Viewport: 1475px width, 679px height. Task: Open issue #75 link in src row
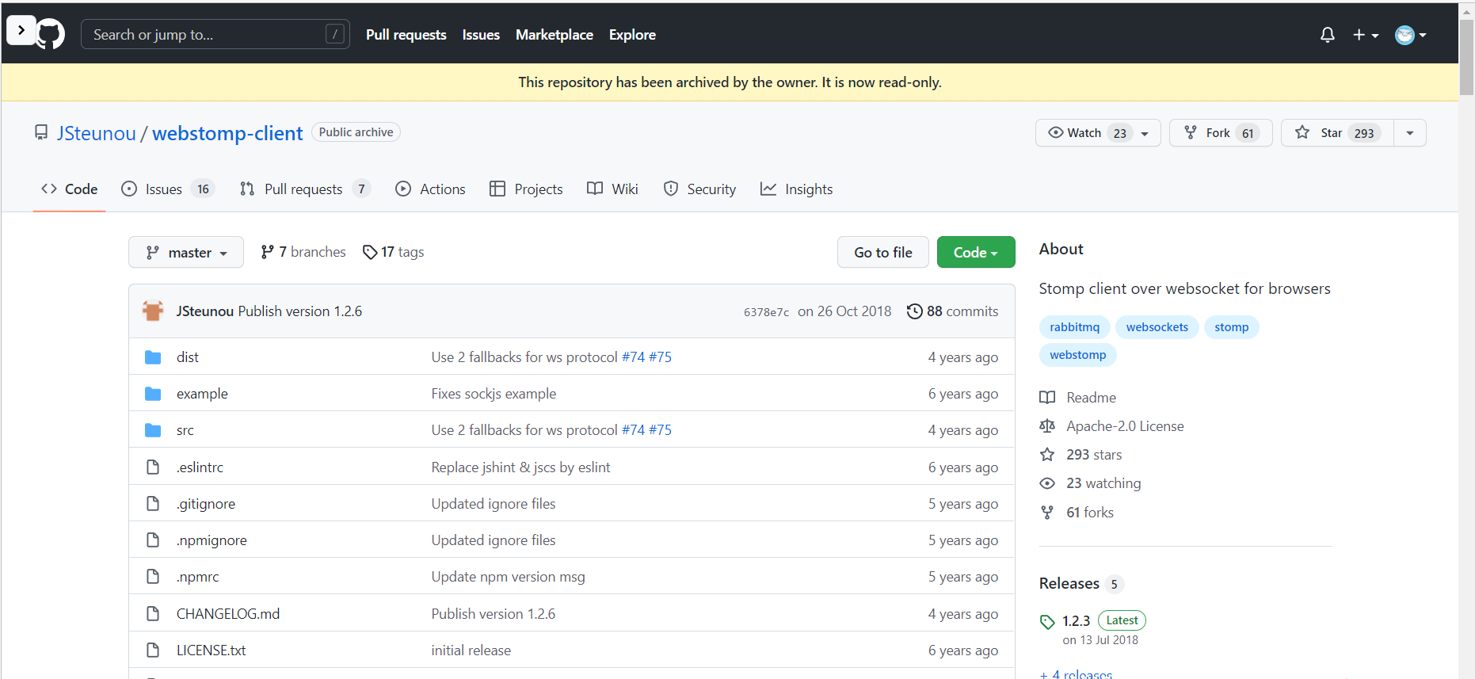661,430
